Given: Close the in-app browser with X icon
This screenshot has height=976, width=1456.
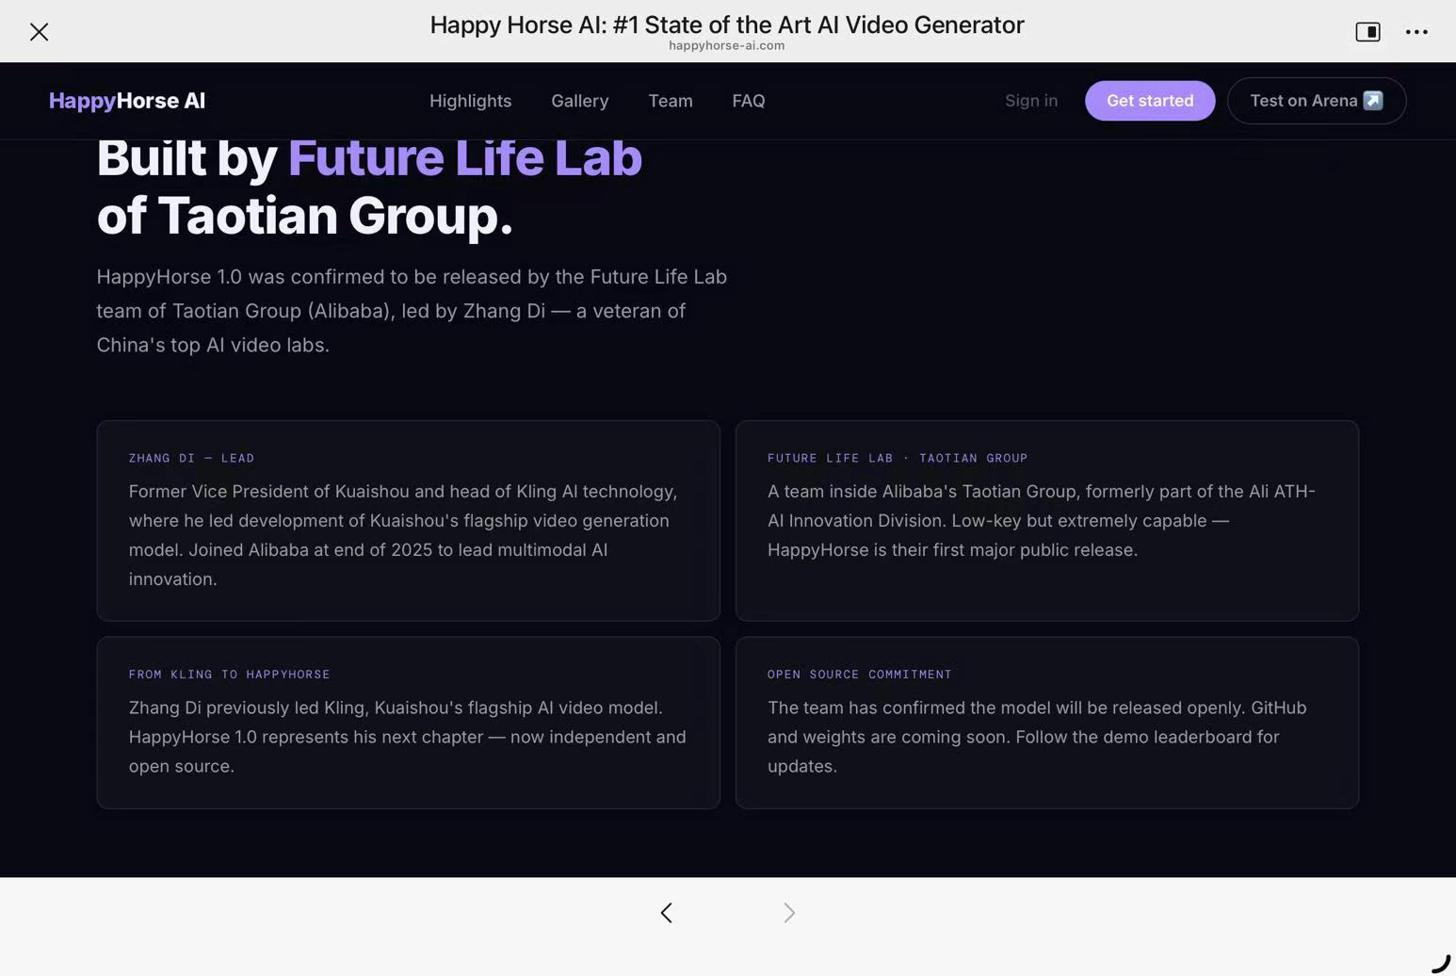Looking at the screenshot, I should pyautogui.click(x=39, y=32).
